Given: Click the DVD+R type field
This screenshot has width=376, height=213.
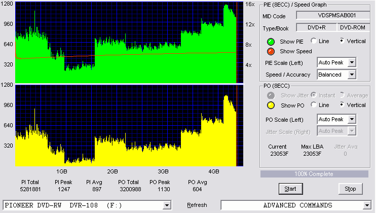Looking at the screenshot, I should [x=317, y=27].
